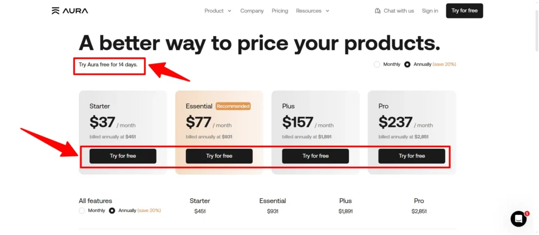Expand the Product menu chevron

(x=229, y=11)
